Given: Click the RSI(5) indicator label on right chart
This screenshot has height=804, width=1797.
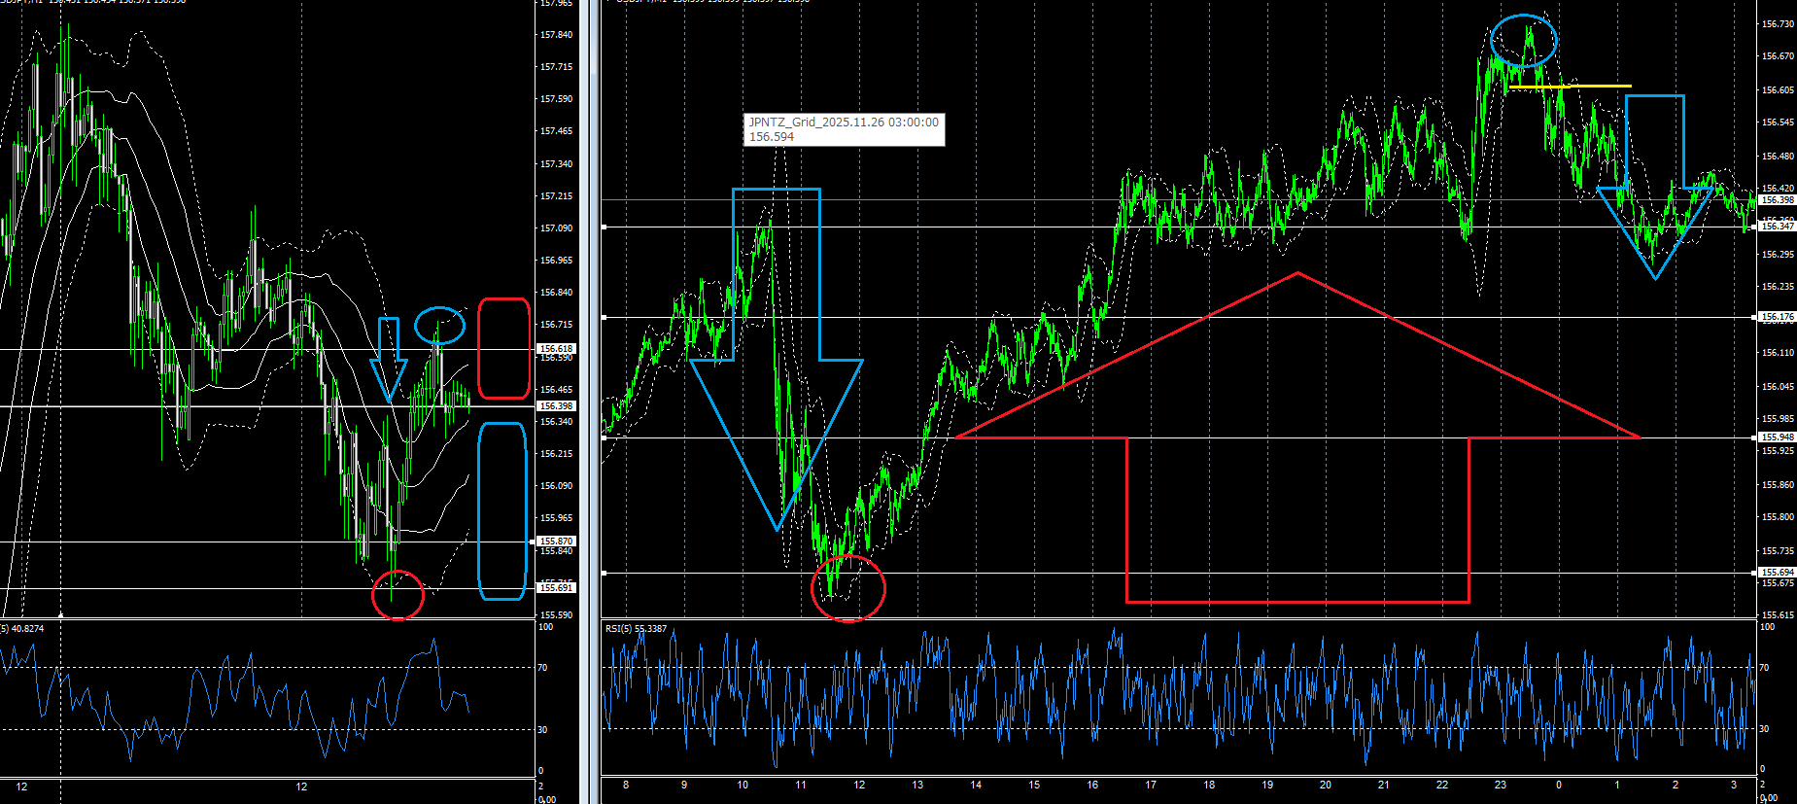Looking at the screenshot, I should point(636,629).
